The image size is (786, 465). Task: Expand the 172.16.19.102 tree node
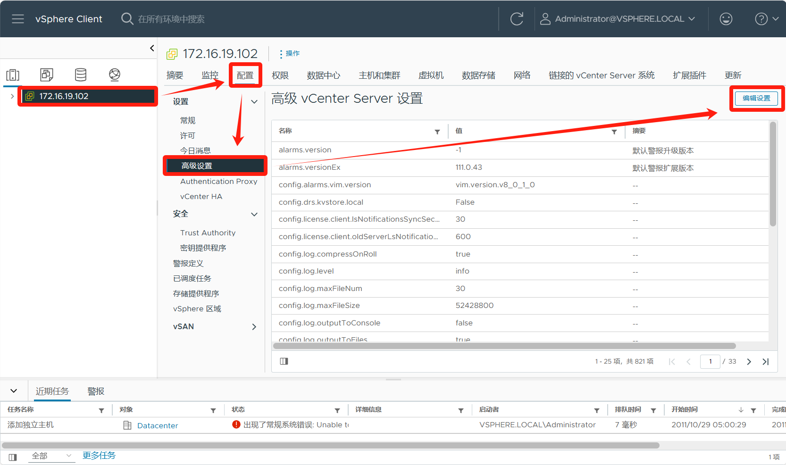tap(12, 96)
